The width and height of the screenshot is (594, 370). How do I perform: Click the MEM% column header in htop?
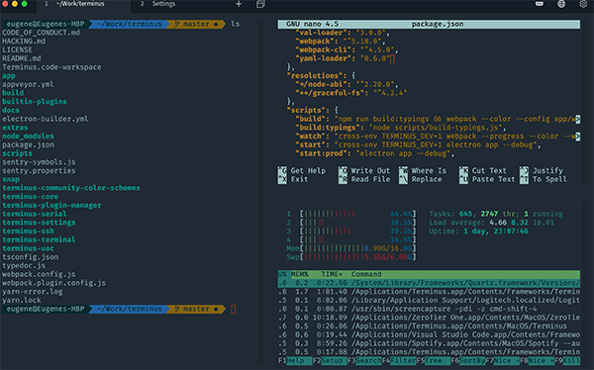click(x=299, y=274)
